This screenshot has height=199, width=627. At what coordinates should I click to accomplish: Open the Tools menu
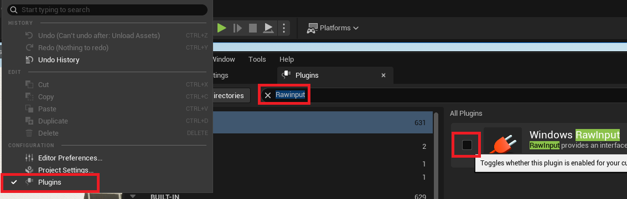pyautogui.click(x=257, y=60)
